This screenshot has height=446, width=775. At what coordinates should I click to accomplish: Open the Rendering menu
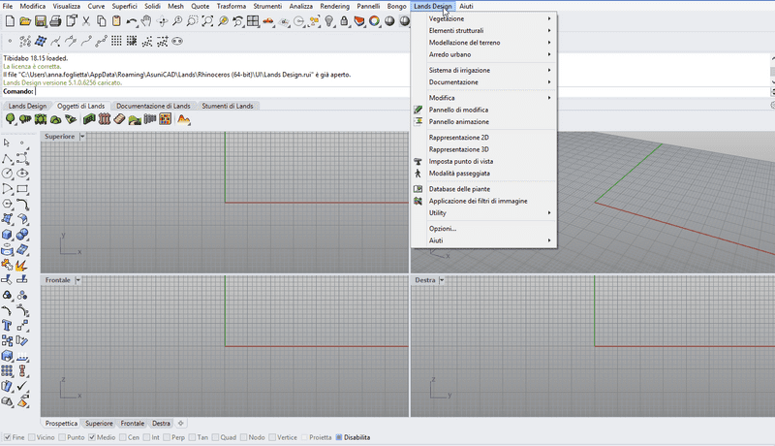pos(334,6)
